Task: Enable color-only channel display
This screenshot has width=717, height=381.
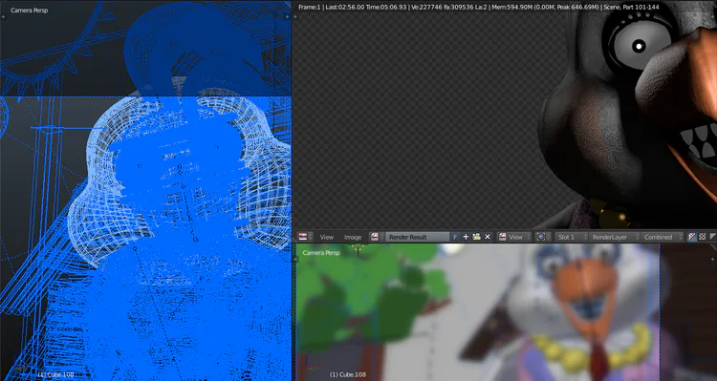Action: click(703, 237)
